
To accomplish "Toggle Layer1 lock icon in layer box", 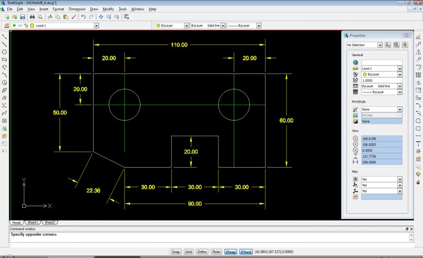I will coord(26,25).
